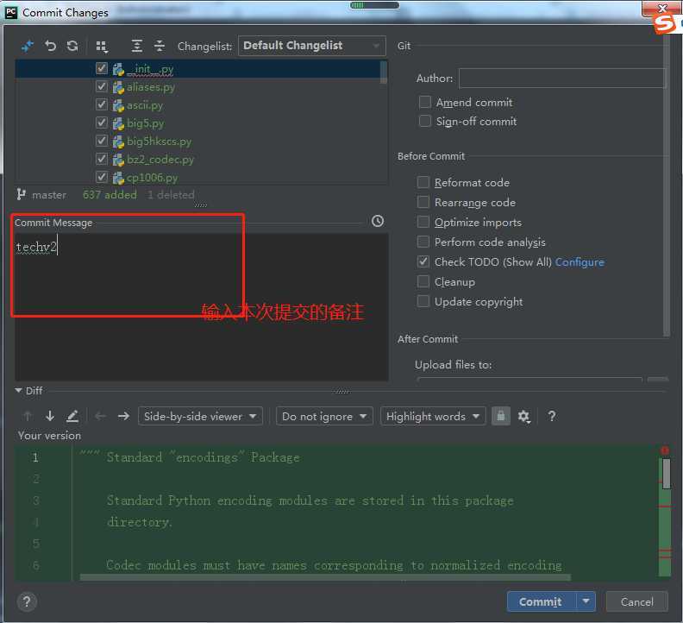Uncheck the __init__.py file checkbox

102,68
